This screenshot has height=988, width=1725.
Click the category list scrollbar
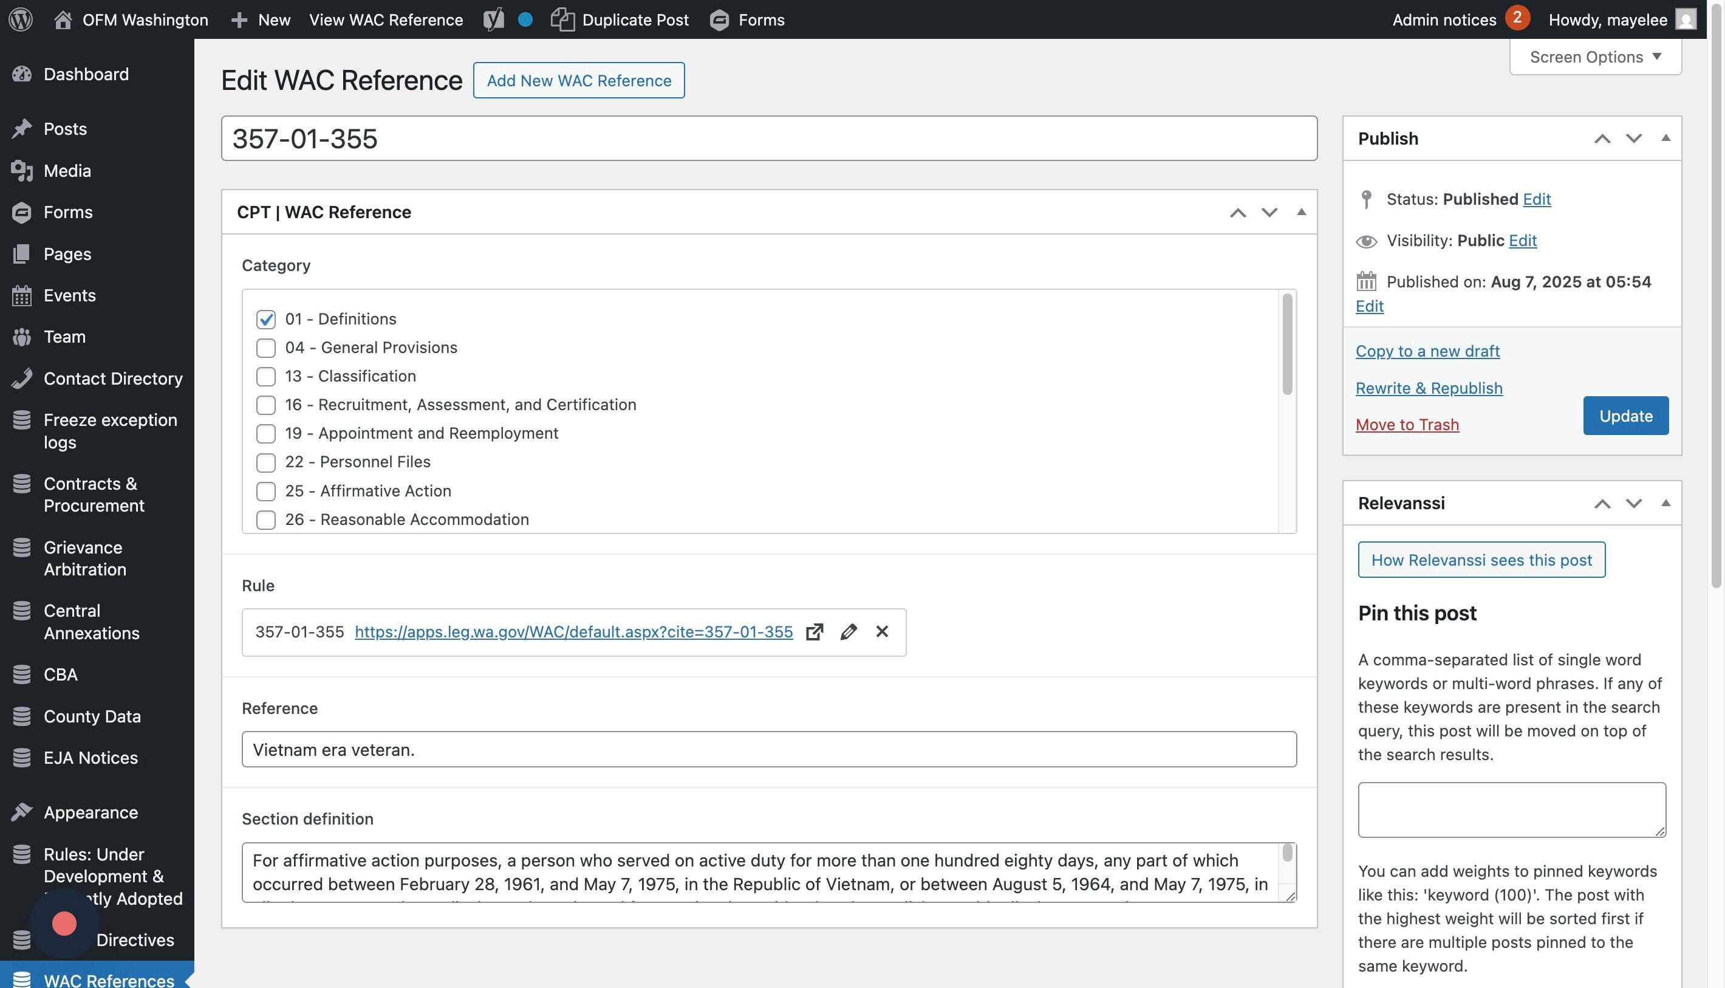click(1287, 344)
